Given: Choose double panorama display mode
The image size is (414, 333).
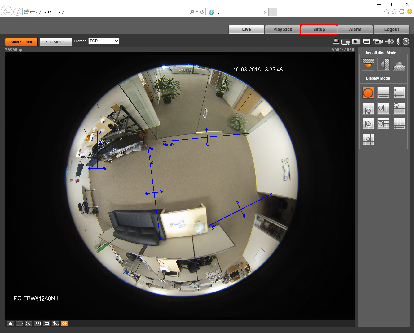Looking at the screenshot, I should point(399,93).
